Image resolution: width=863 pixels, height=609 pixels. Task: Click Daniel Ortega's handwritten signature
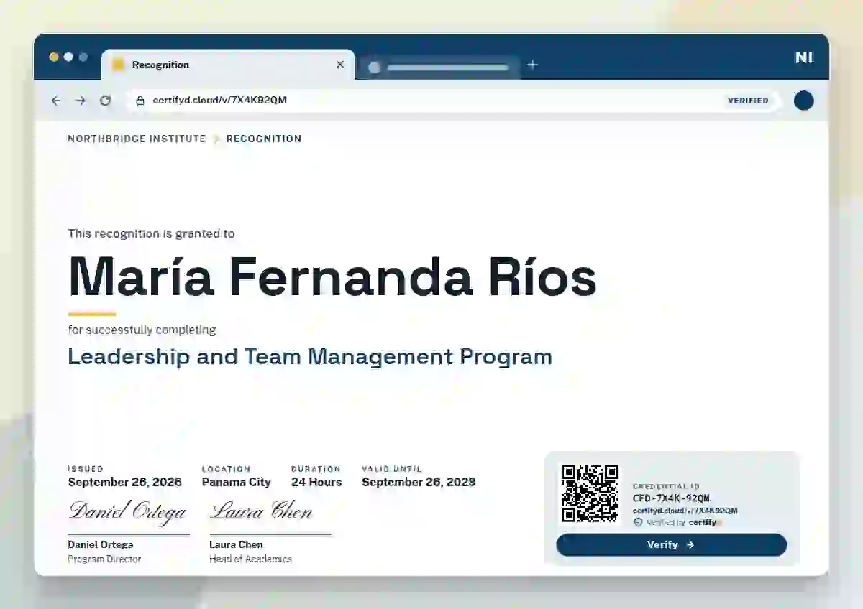(127, 511)
